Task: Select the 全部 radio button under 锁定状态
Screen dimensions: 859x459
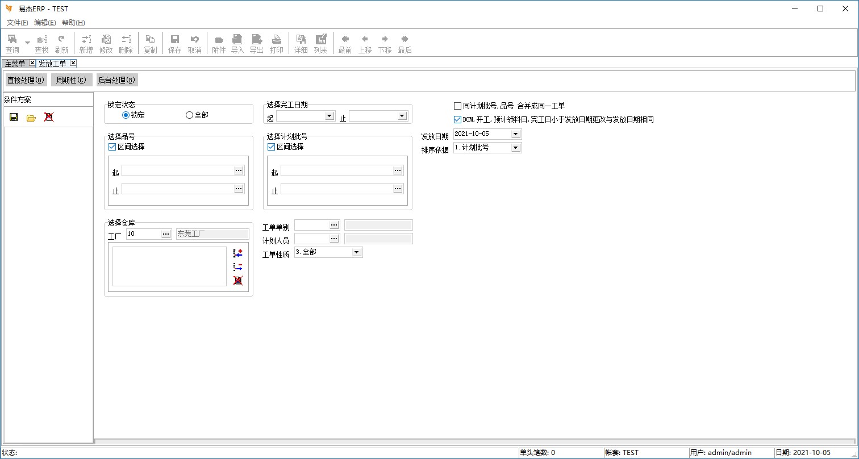Action: click(190, 115)
